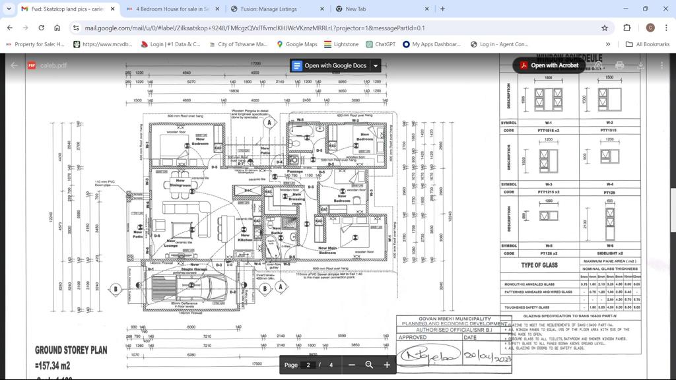Open the Google Maps bookmark
676x380 pixels.
[x=296, y=44]
